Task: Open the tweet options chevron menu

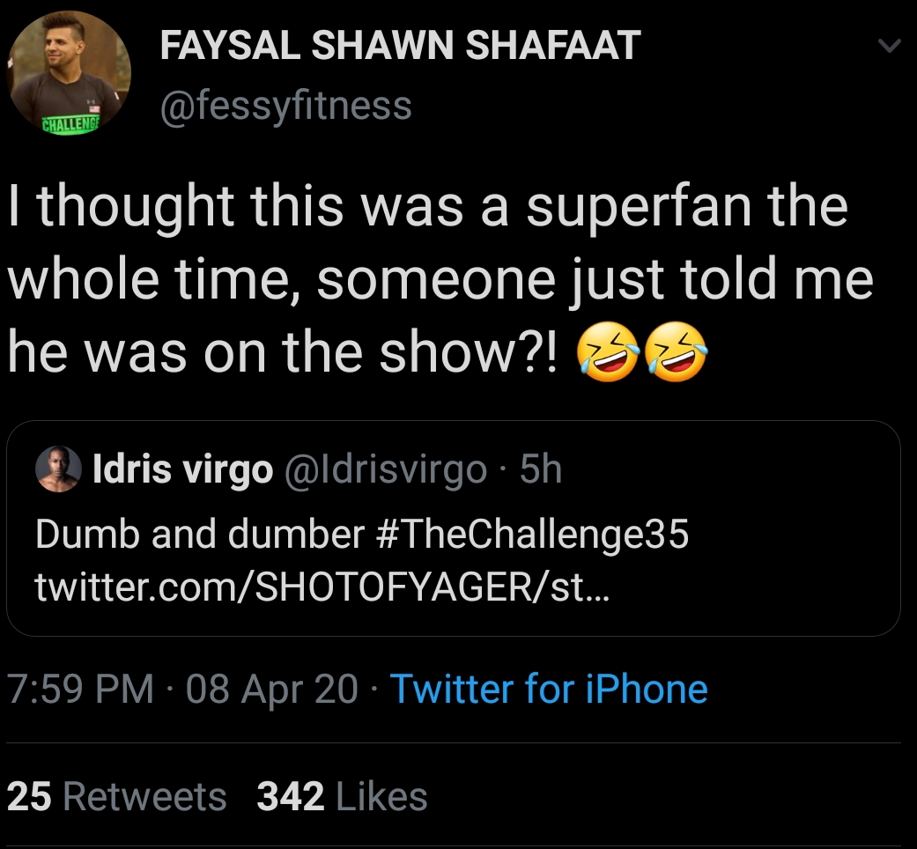Action: pyautogui.click(x=889, y=46)
